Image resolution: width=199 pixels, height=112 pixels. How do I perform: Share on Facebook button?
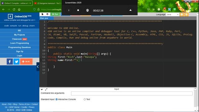[x=10, y=62]
